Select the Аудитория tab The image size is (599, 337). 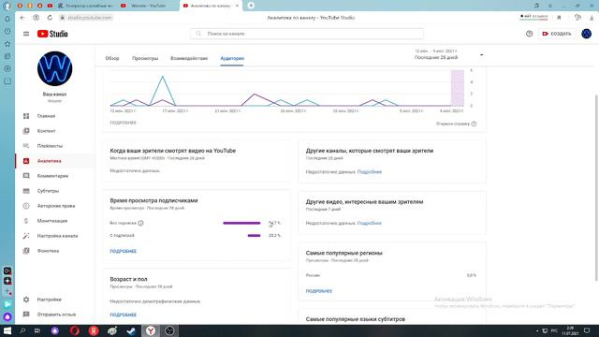point(232,58)
